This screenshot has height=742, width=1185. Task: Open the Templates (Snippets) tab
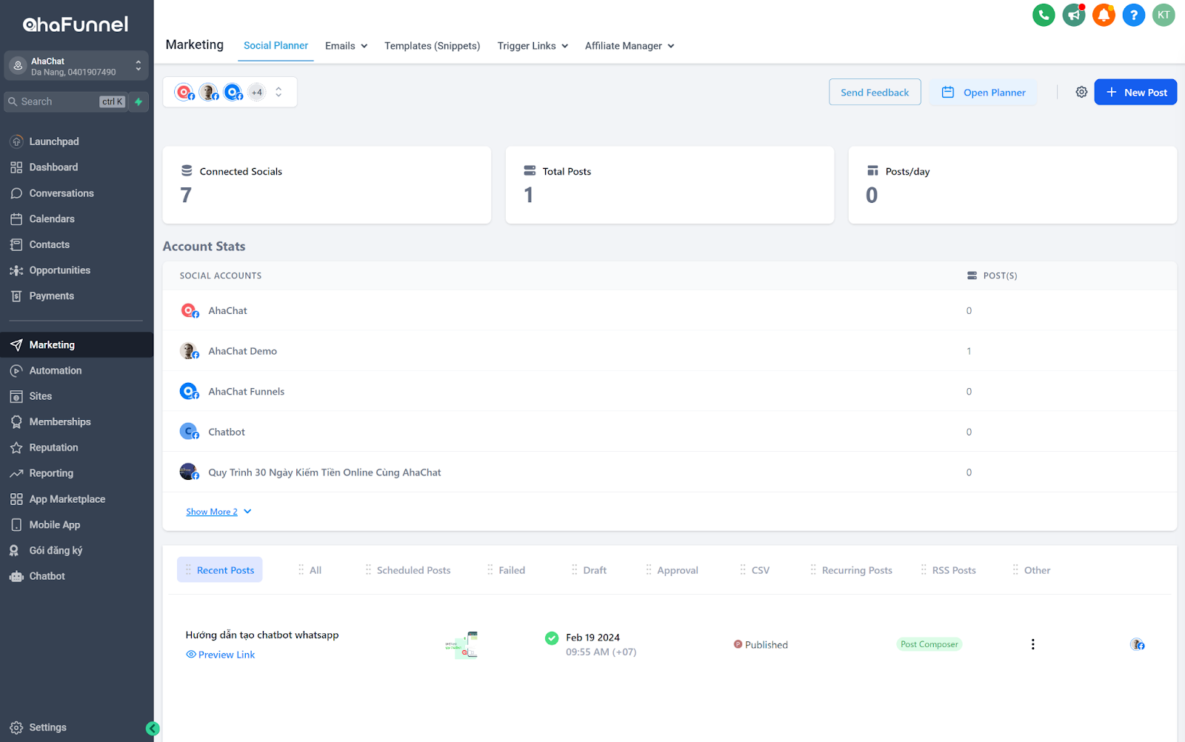coord(432,46)
